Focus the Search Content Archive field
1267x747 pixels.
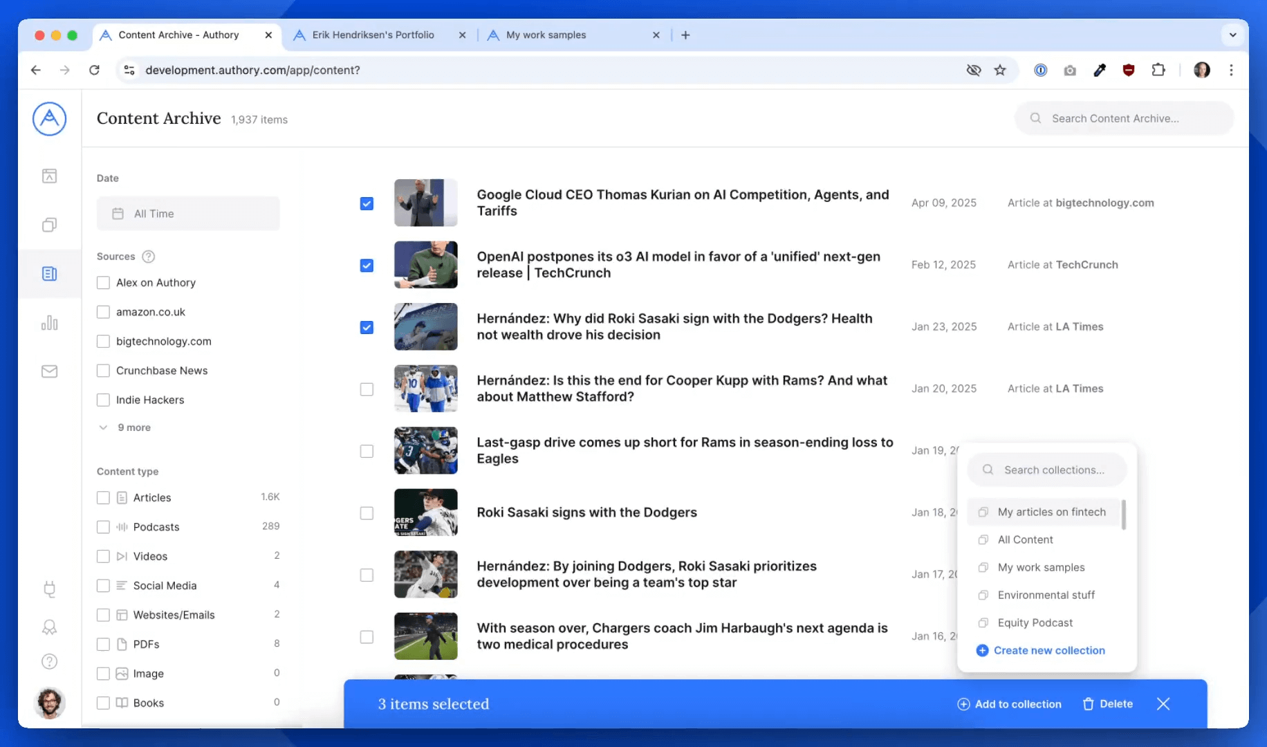[x=1124, y=119]
